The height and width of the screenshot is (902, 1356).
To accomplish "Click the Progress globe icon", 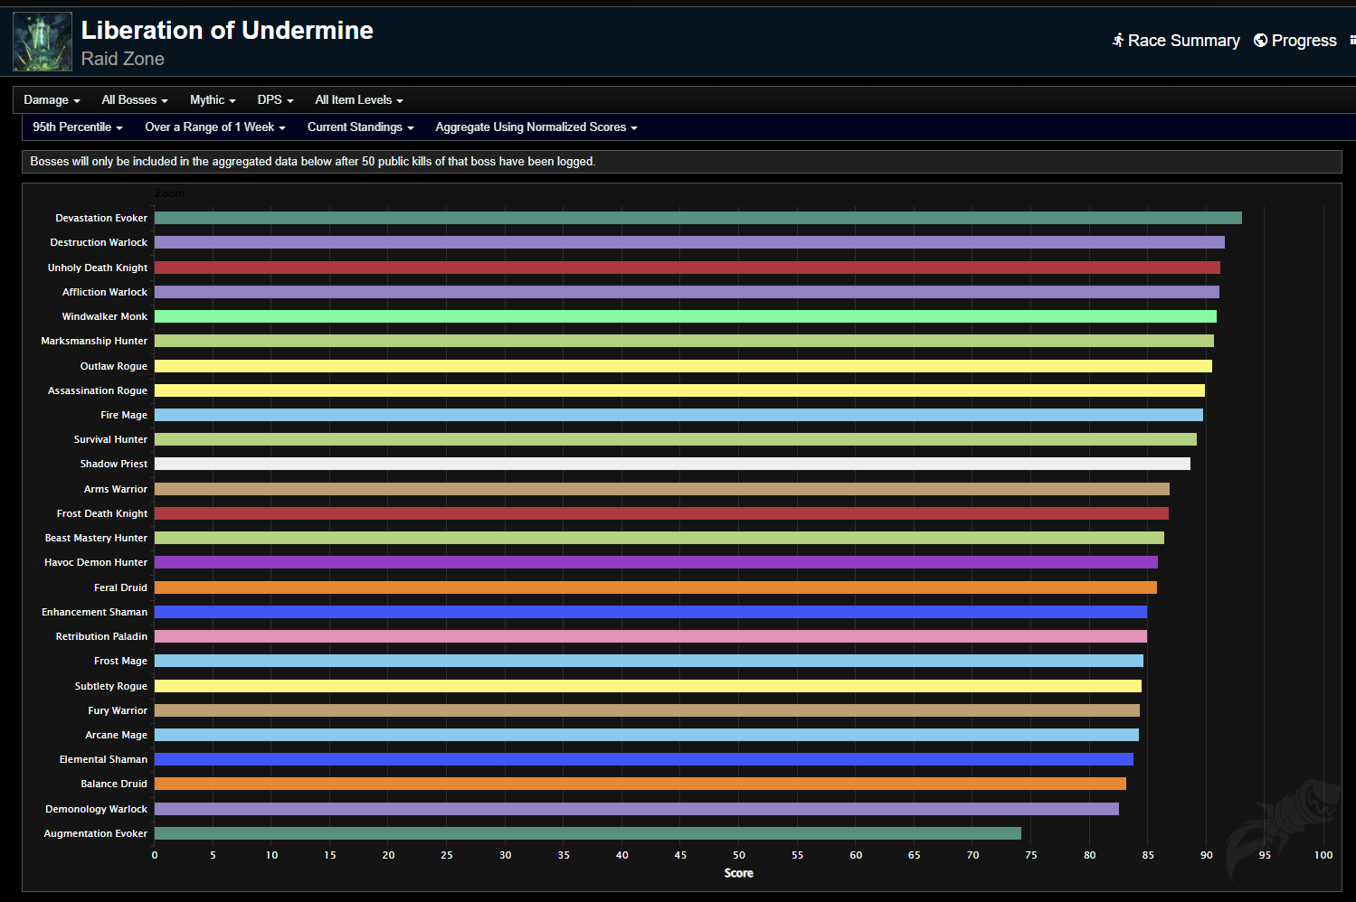I will (x=1260, y=41).
